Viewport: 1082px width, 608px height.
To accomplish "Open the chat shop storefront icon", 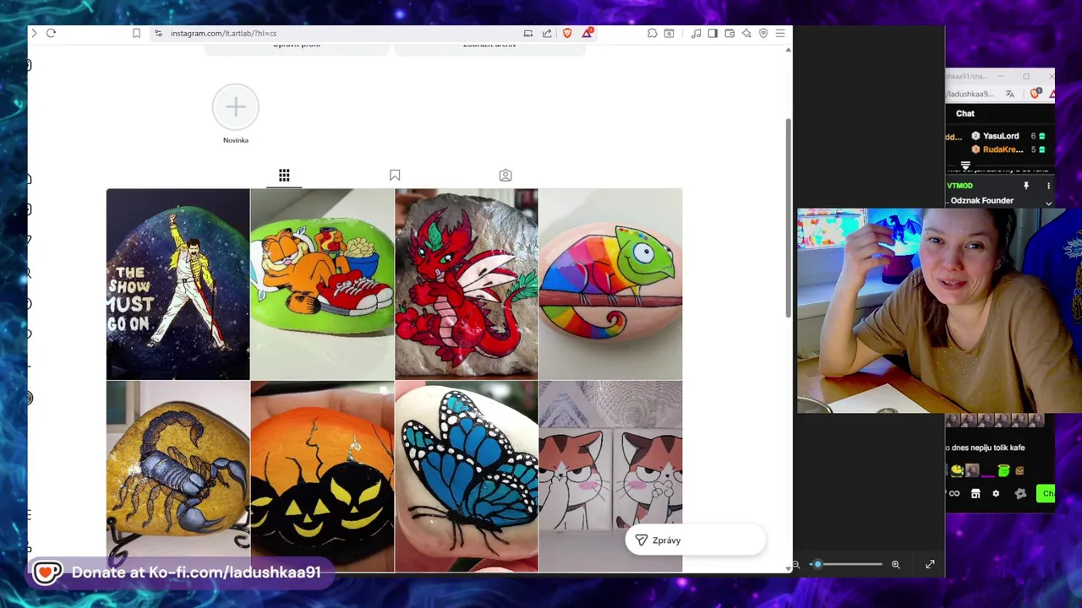I will (975, 494).
